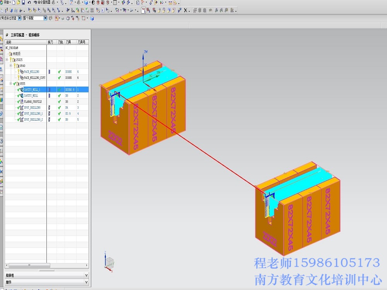Image resolution: width=387 pixels, height=290 pixels.
Task: Click the tool change icon in FACE_MILLING row
Action: click(x=49, y=72)
